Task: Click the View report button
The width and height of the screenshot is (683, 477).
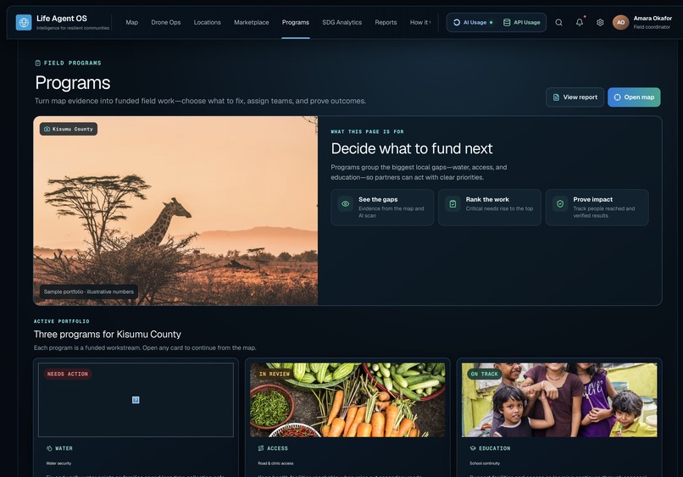Action: click(575, 97)
